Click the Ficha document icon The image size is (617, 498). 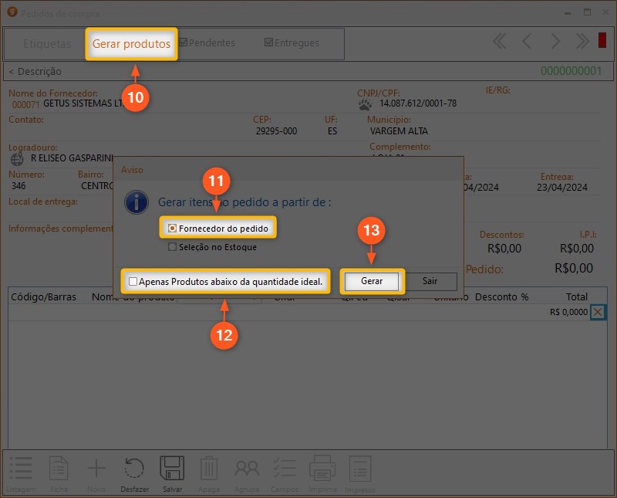(59, 469)
